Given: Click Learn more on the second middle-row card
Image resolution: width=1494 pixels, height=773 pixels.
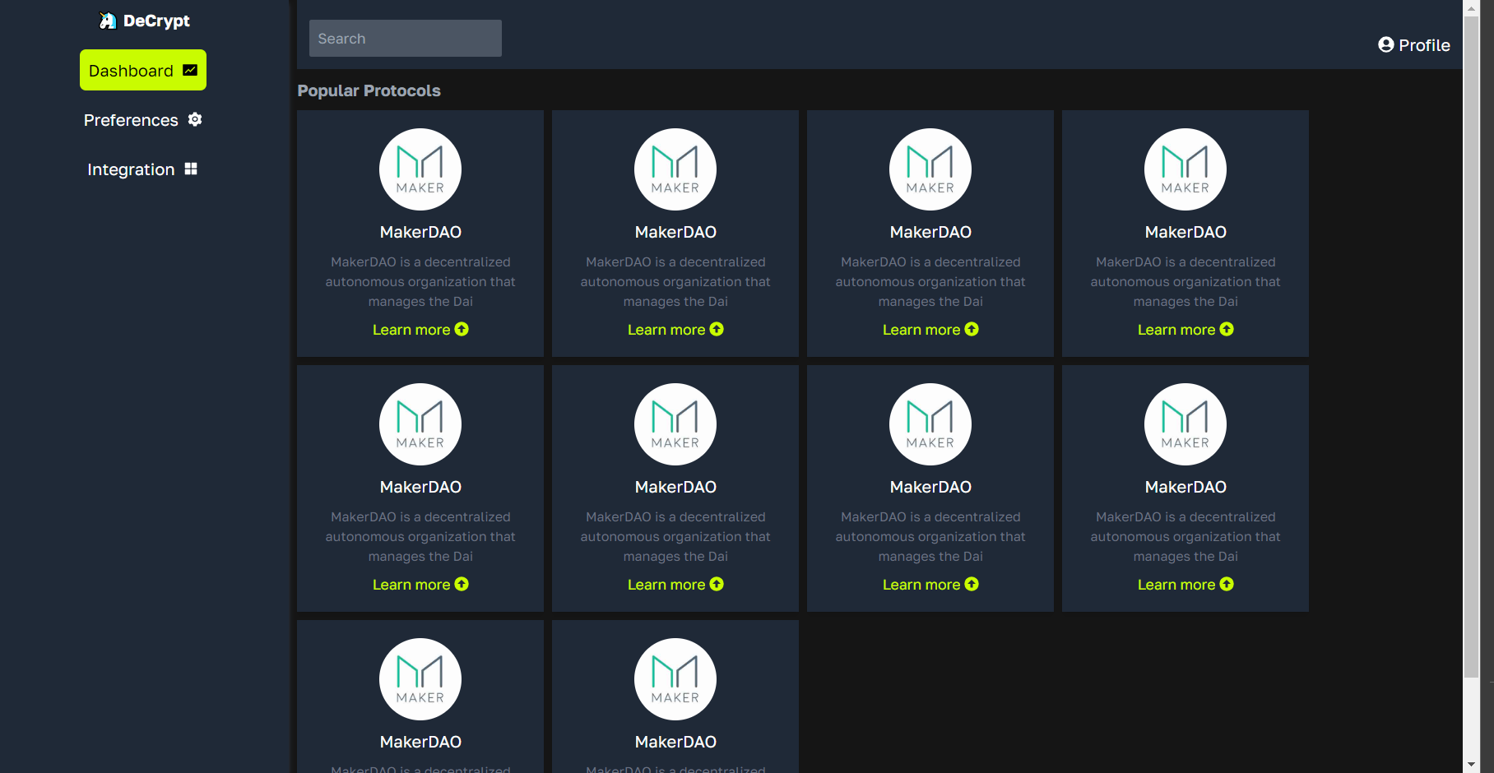Looking at the screenshot, I should click(675, 584).
